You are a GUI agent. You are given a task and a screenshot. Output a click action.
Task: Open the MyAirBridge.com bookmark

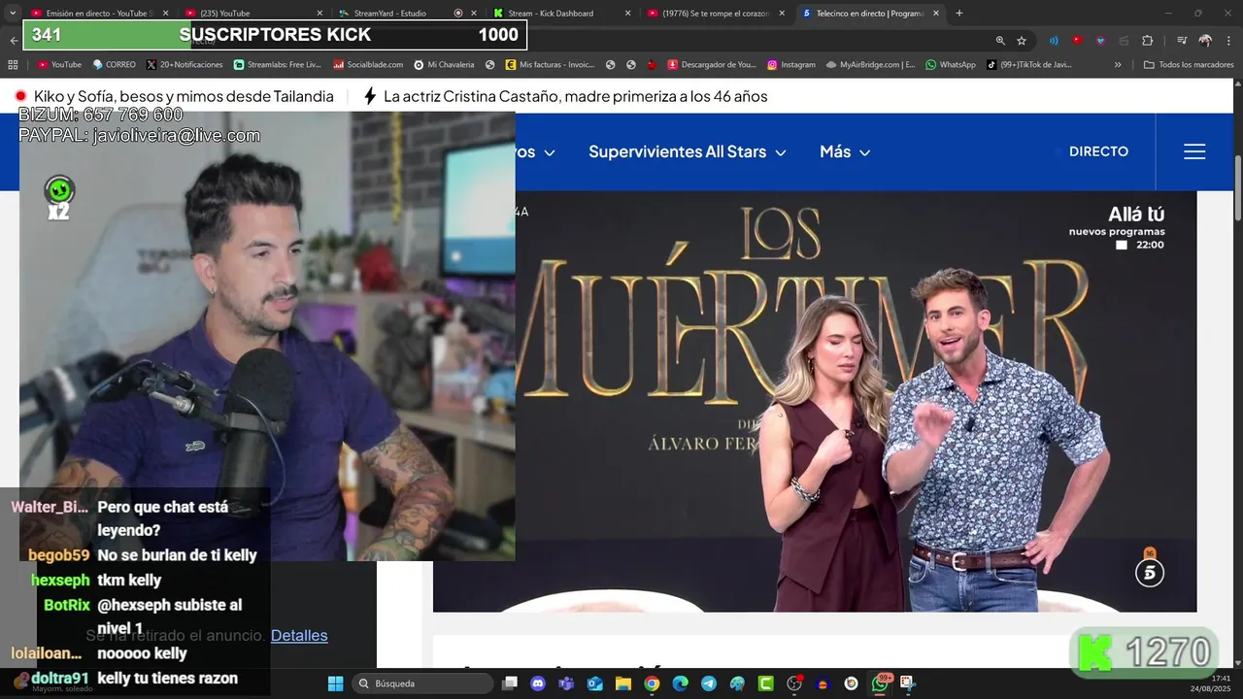click(x=870, y=65)
